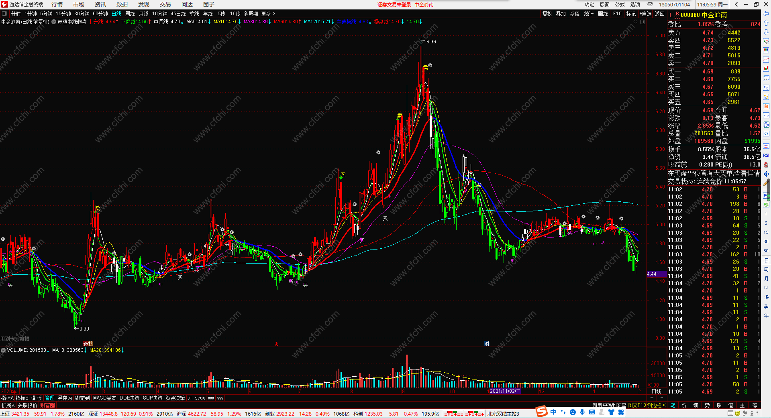This screenshot has width=771, height=418.
Task: Click the 2021/11/02 date marker on timeline
Action: [505, 391]
